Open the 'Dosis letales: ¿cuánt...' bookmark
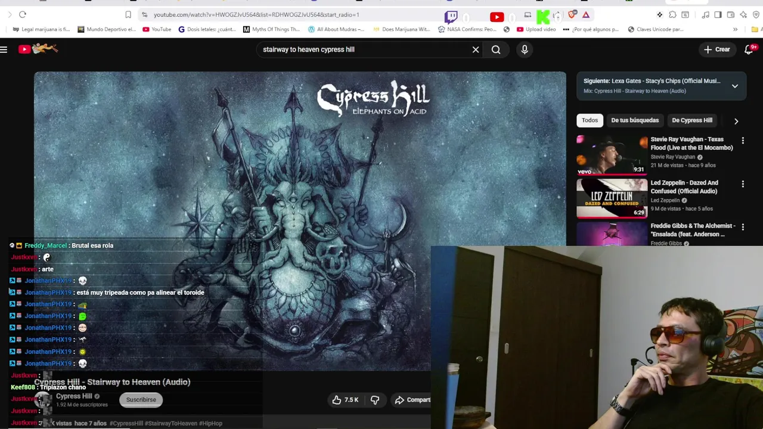Screen dimensions: 763x429 (207, 29)
